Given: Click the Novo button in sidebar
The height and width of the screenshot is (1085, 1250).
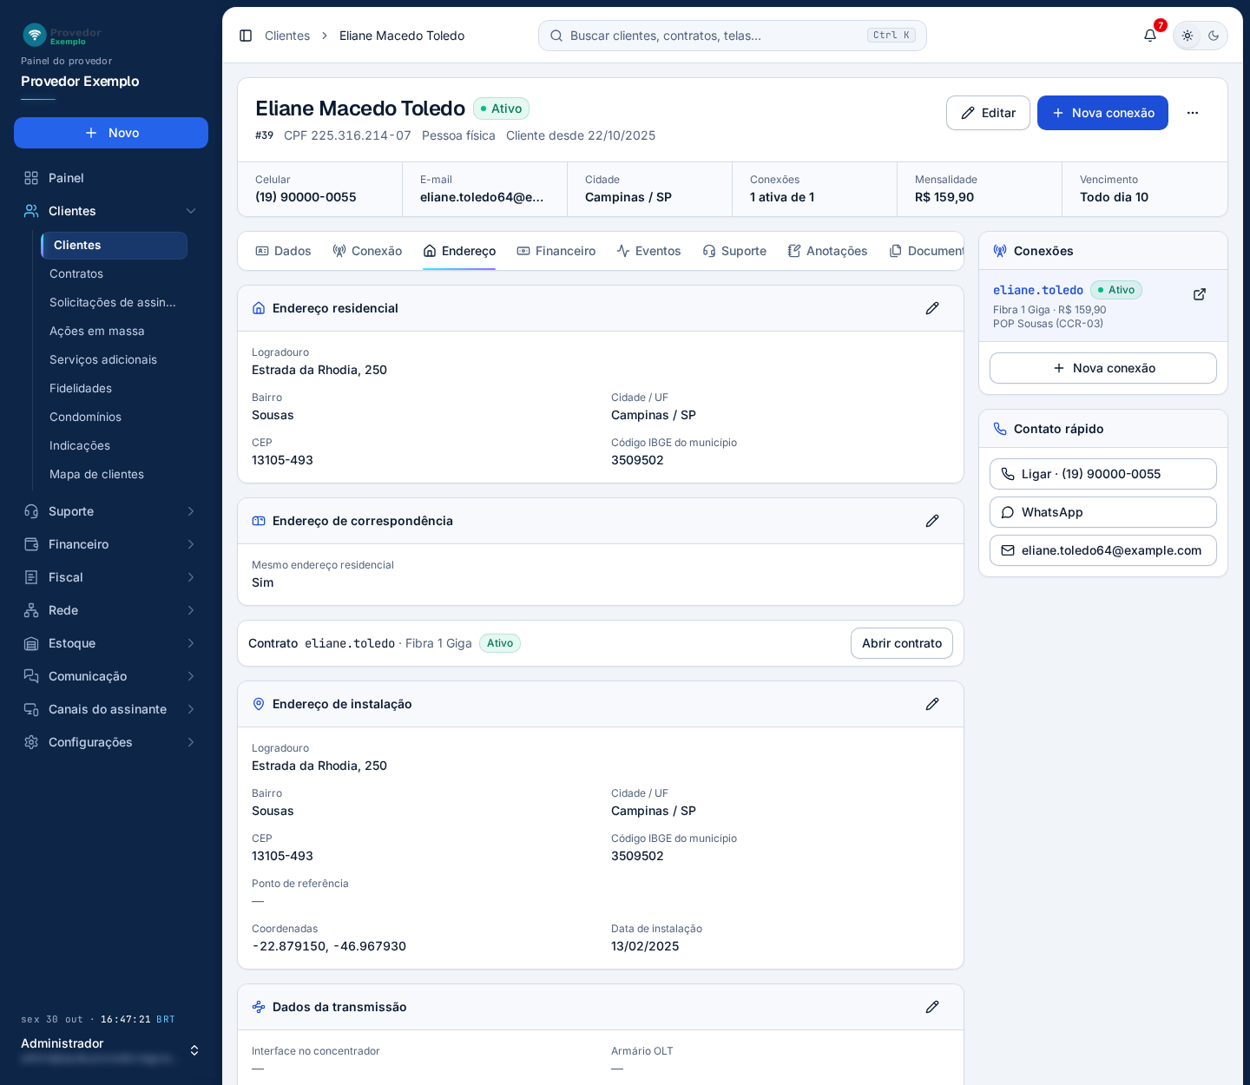Looking at the screenshot, I should (x=111, y=133).
